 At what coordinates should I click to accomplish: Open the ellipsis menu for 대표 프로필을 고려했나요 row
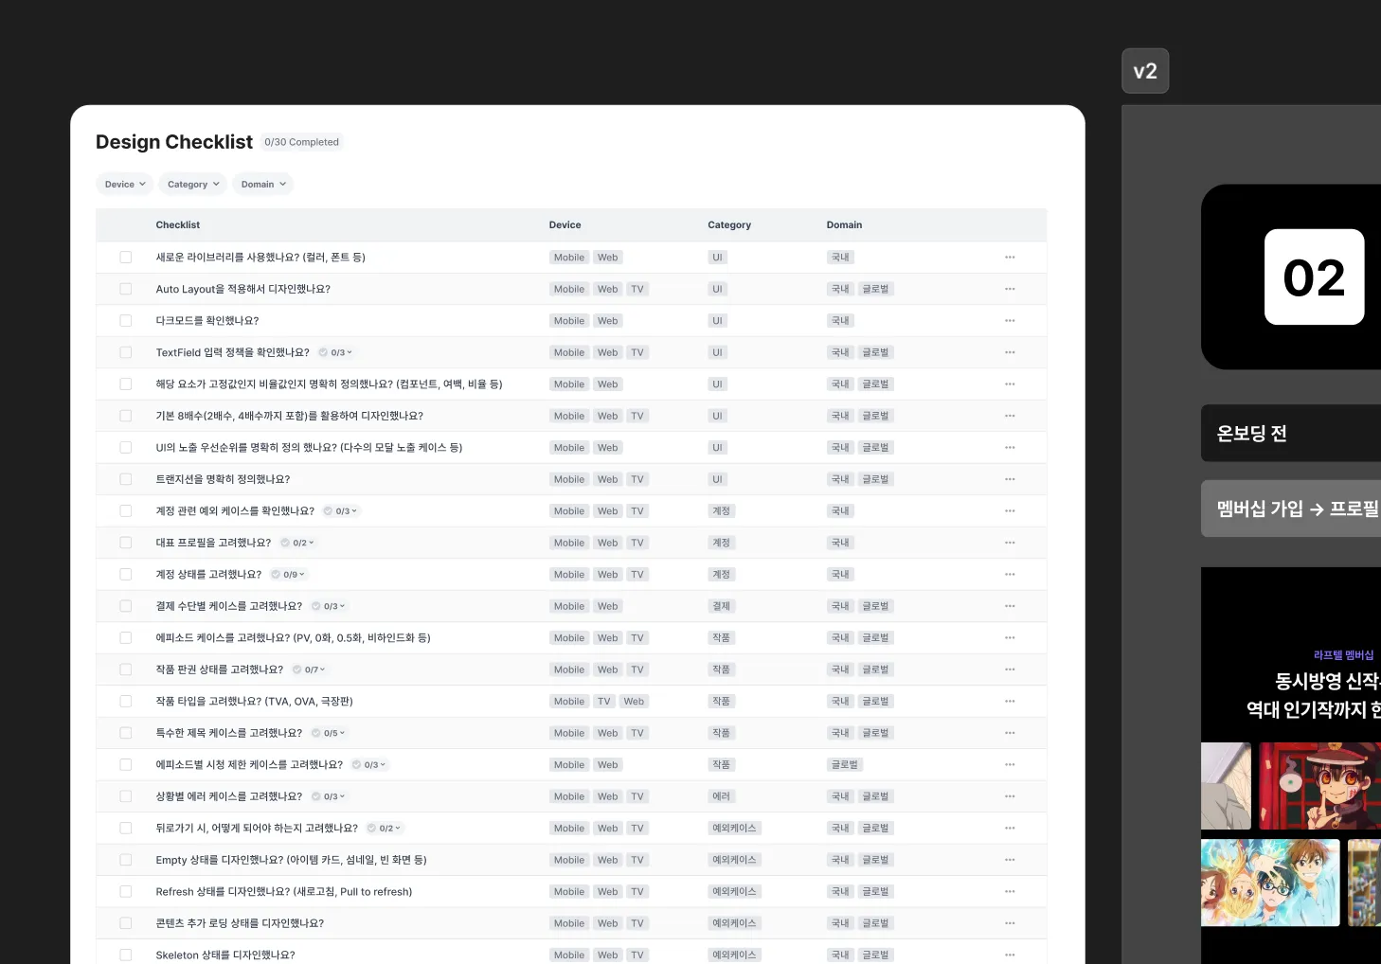click(1010, 543)
